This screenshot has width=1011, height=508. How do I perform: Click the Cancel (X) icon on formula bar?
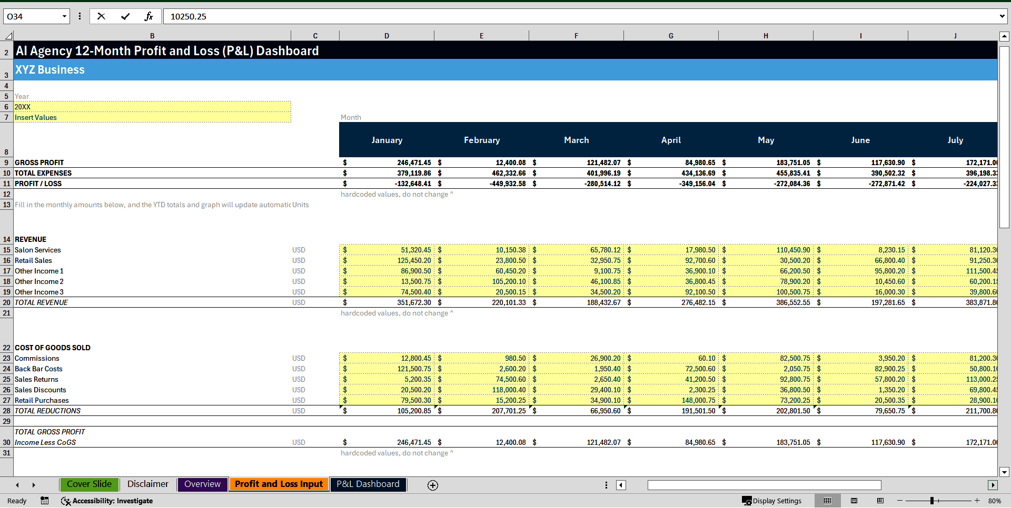(101, 16)
